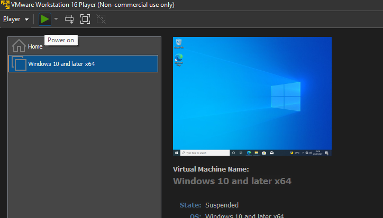This screenshot has height=218, width=383.
Task: Click the large Windows 10 and later x64 title
Action: tap(232, 181)
